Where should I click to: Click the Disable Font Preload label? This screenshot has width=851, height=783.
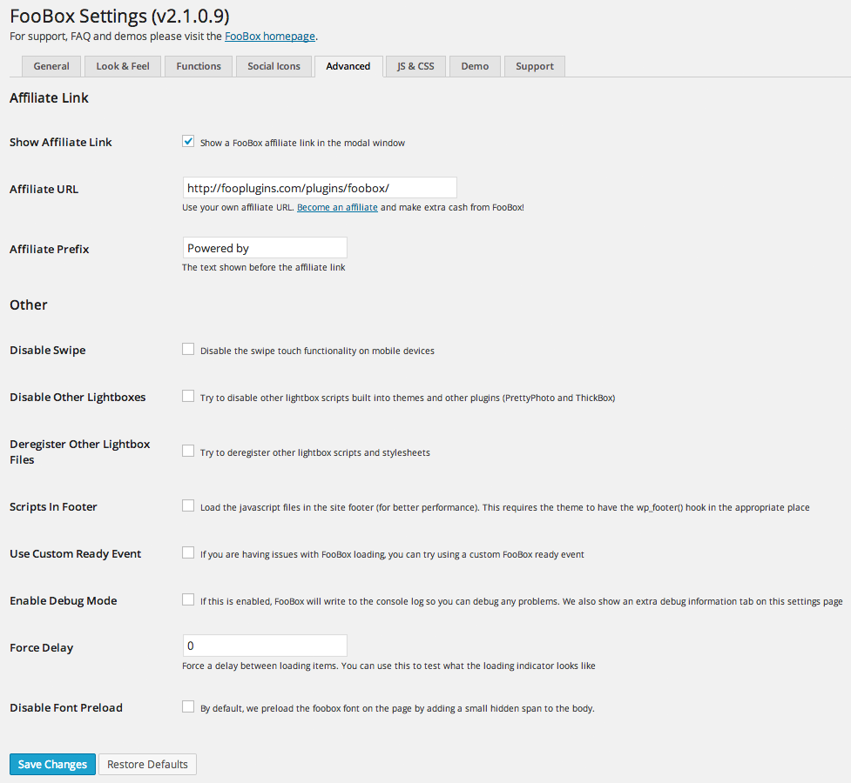tap(66, 707)
